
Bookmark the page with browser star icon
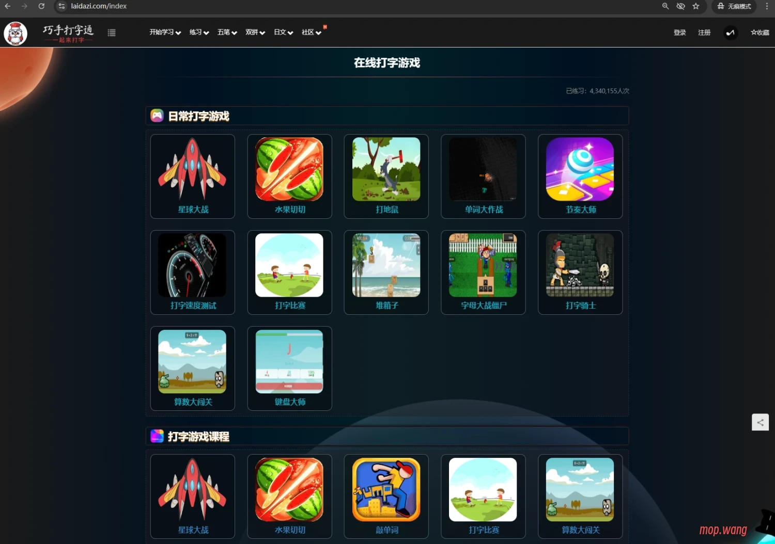click(x=696, y=6)
